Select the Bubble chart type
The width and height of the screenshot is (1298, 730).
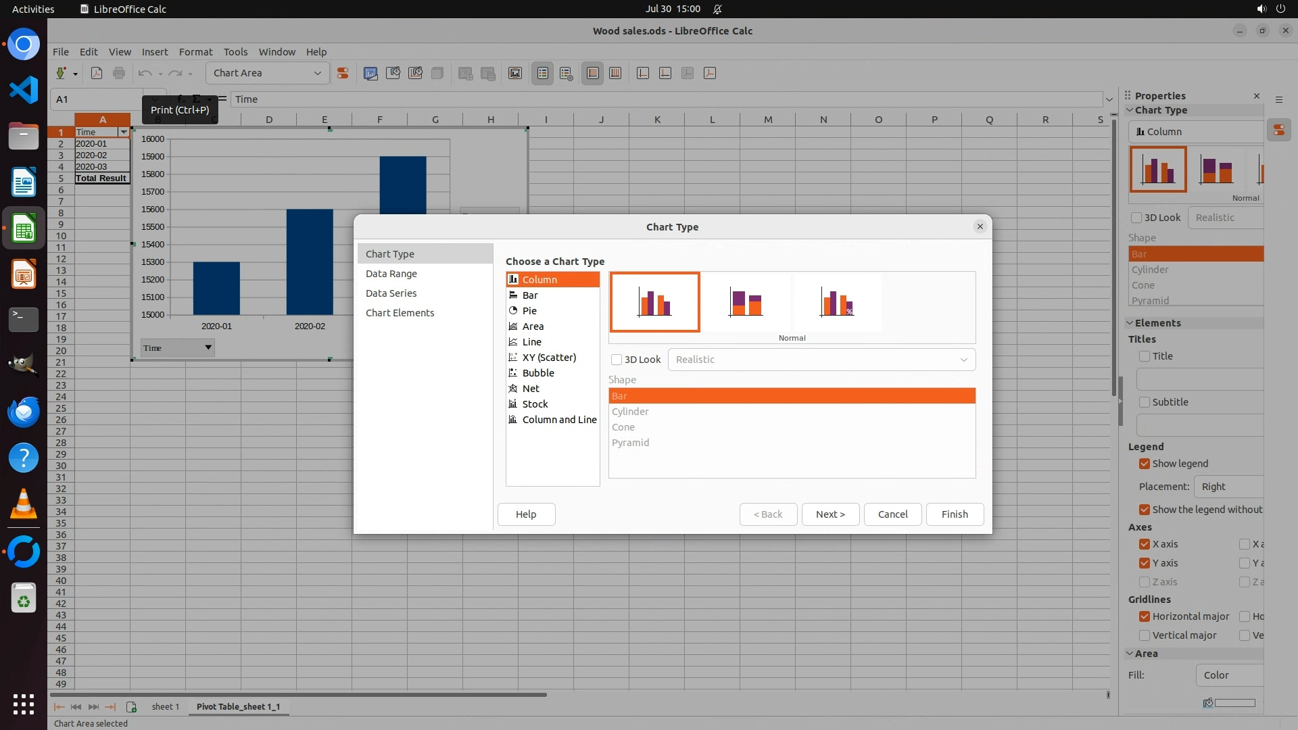538,373
